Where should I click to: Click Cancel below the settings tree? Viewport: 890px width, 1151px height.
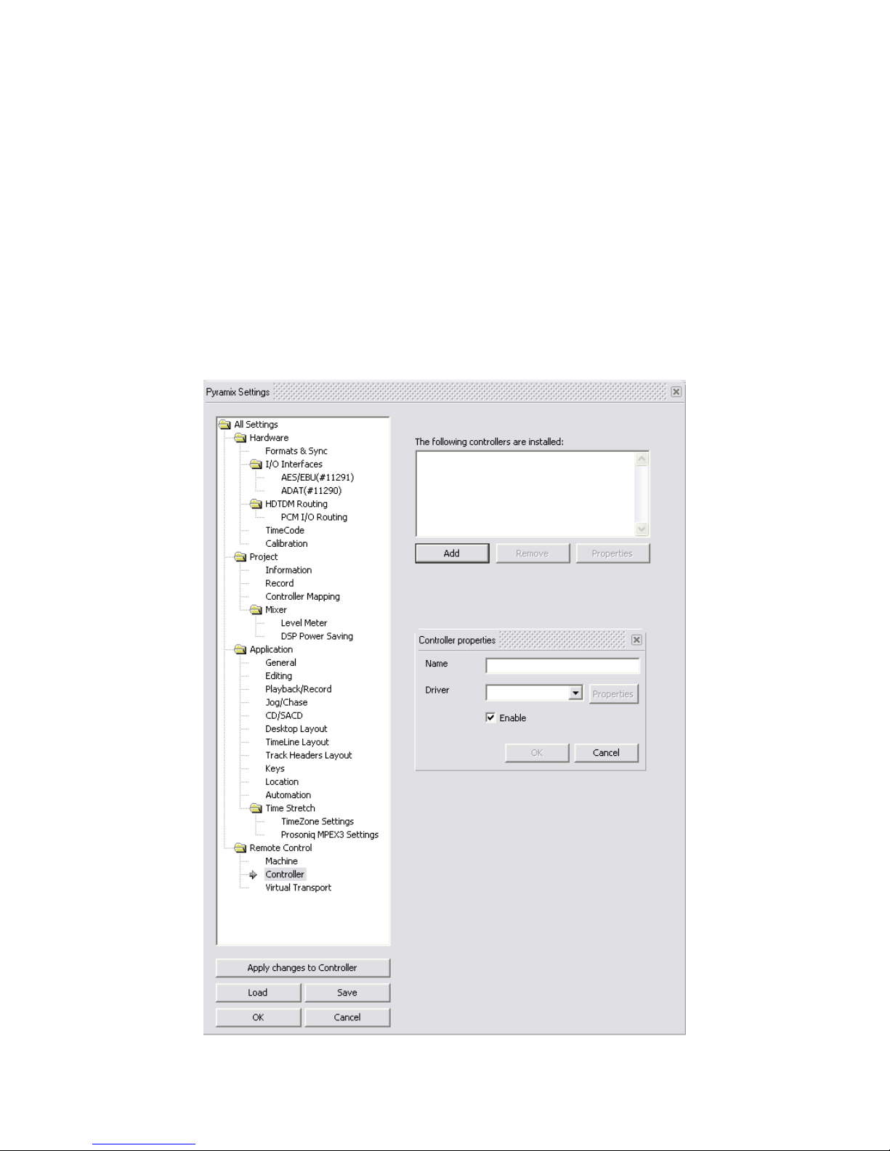click(x=347, y=1017)
